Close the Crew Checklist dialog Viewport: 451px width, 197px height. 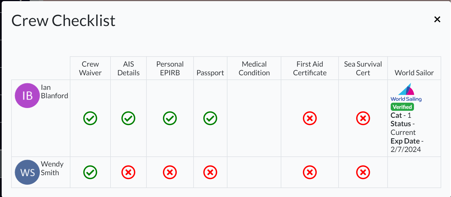point(437,19)
